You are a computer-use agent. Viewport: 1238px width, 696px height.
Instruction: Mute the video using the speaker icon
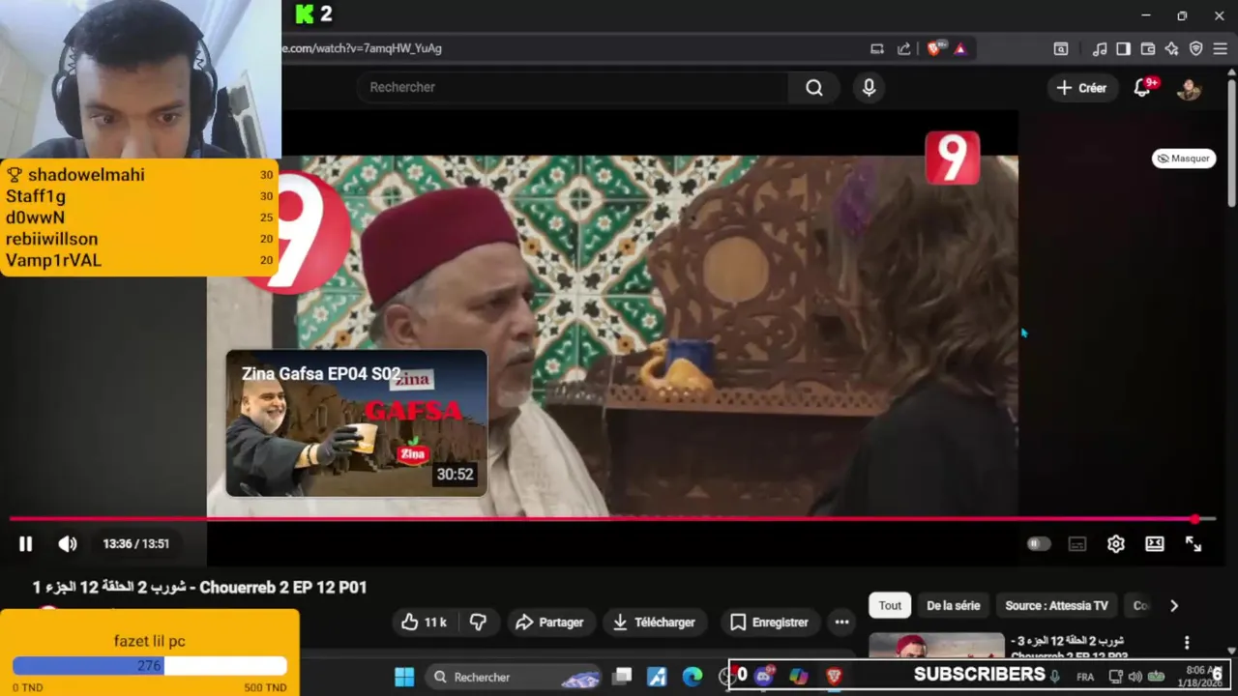[x=68, y=544]
